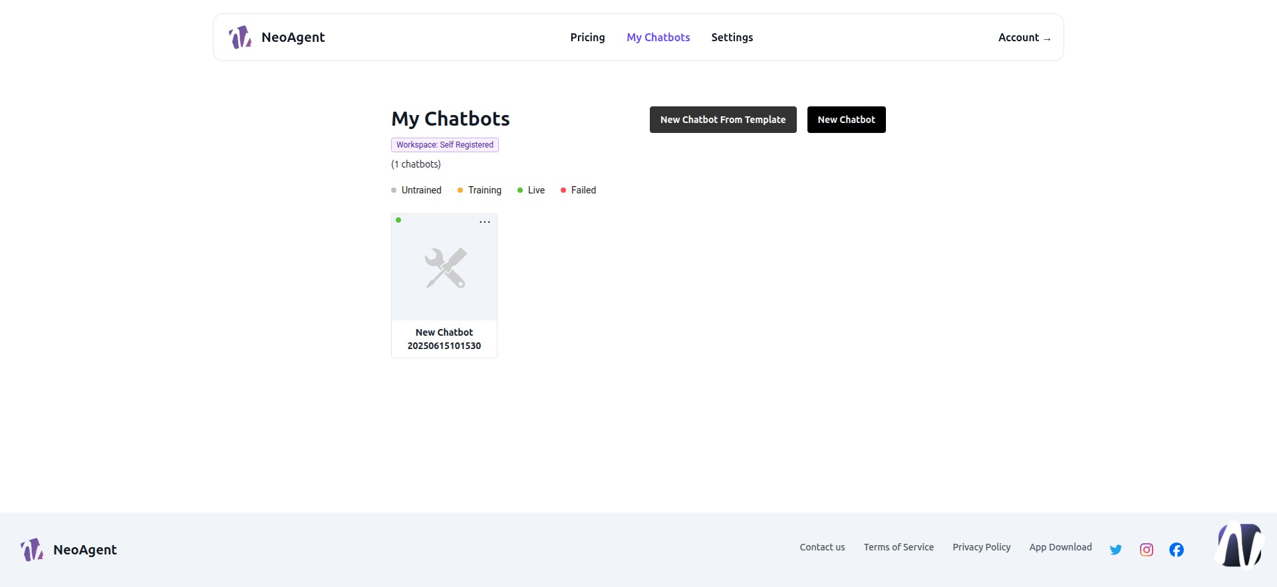Click the wrench and screwdriver chatbot thumbnail
Viewport: 1277px width, 587px height.
click(445, 268)
